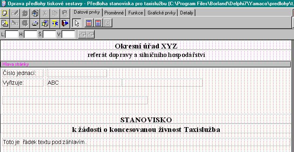Switch to the Proměnné tab

pos(114,13)
